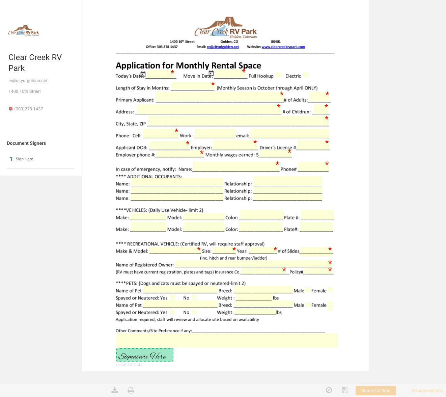Focus the Length of Stay in Months field

[x=193, y=86]
